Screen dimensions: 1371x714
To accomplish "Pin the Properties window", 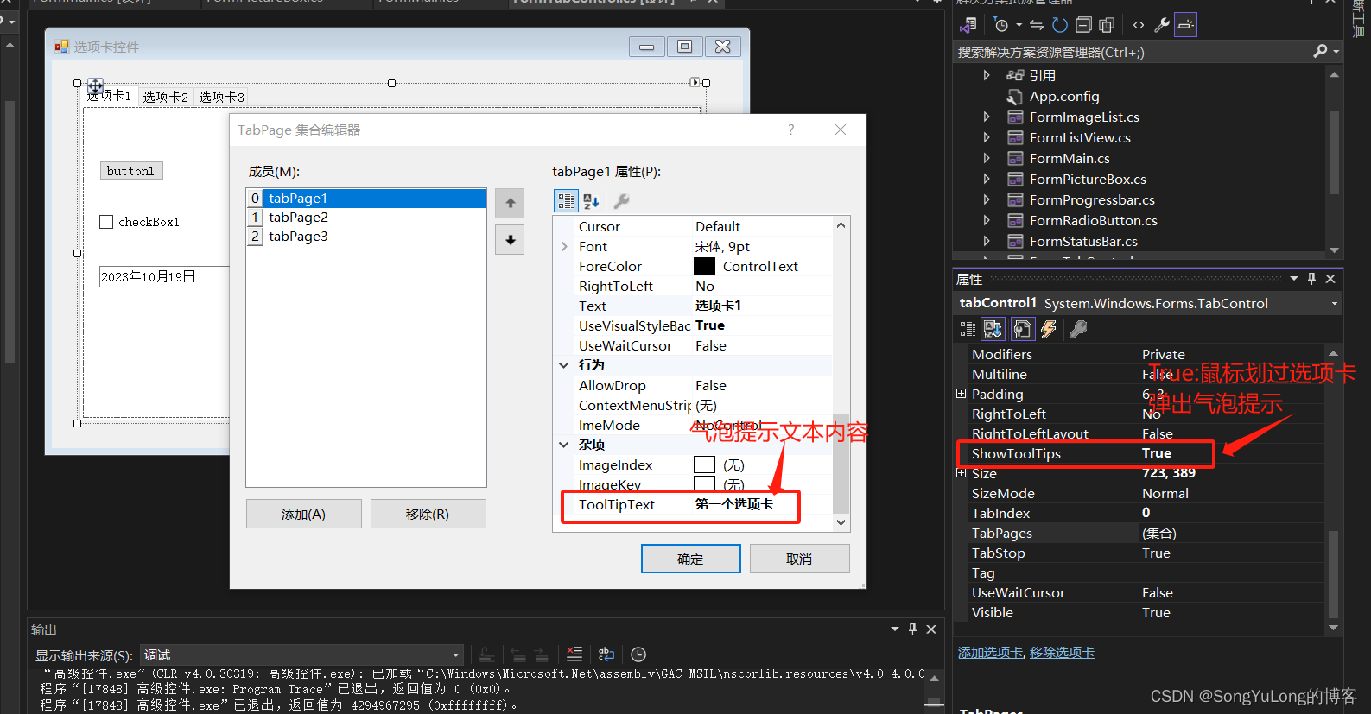I will point(1311,279).
